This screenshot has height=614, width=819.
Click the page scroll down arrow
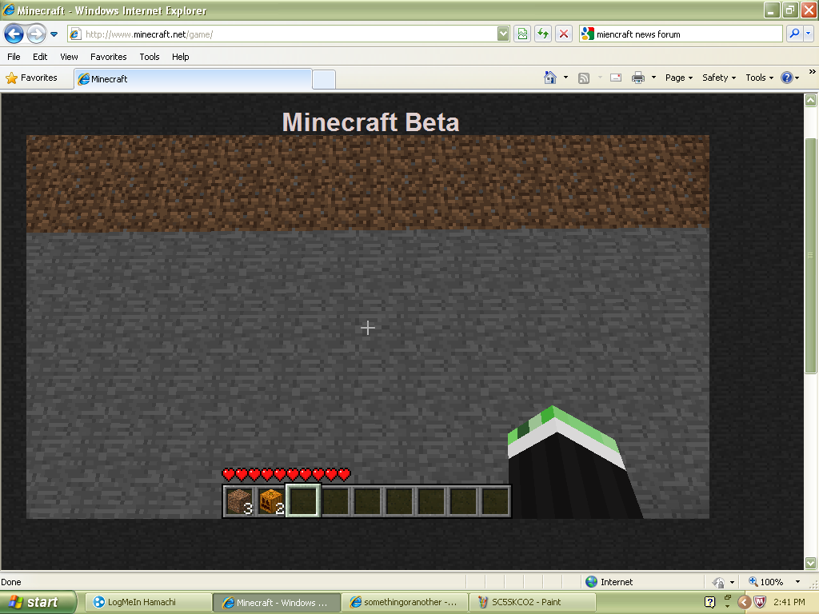tap(811, 563)
